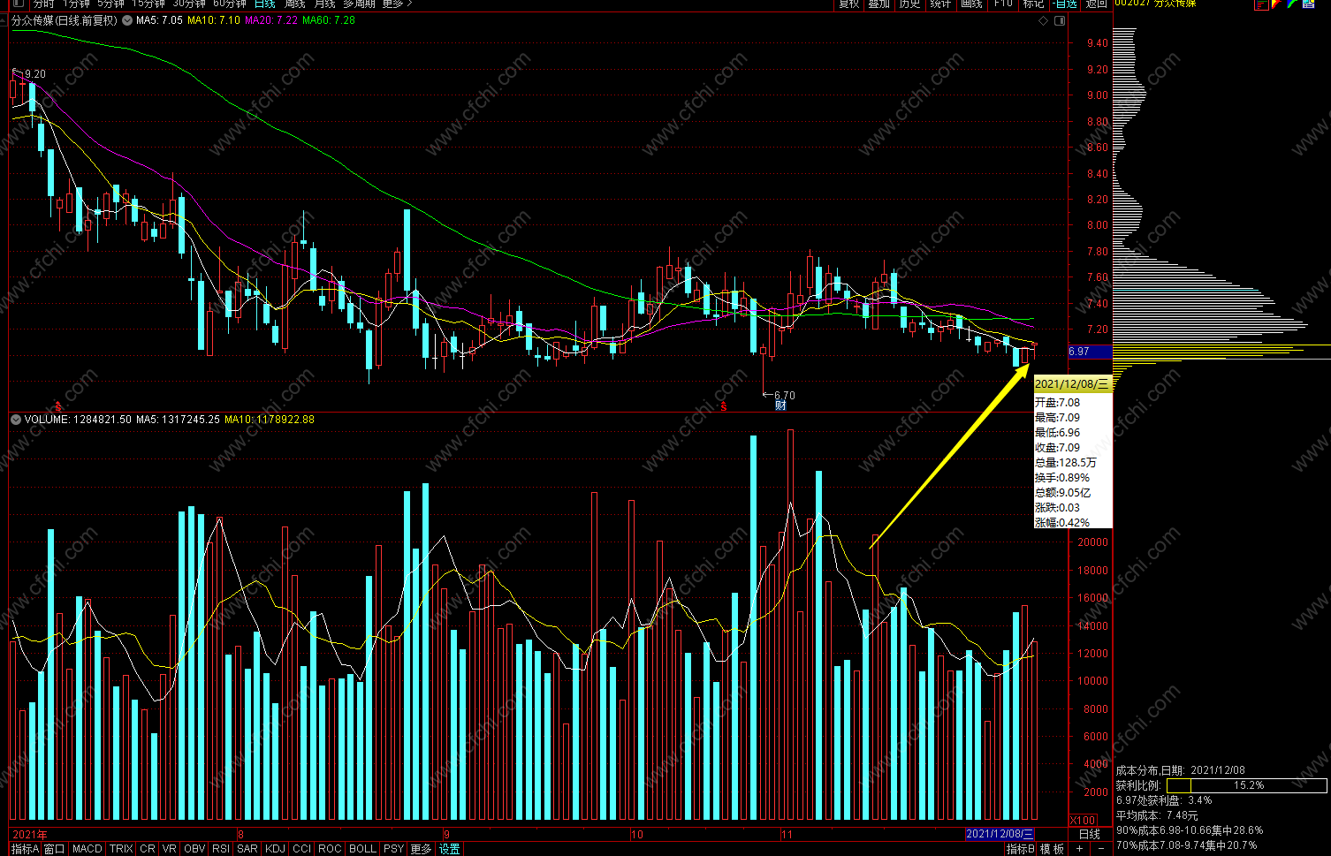Switch the indicator to TRIX
This screenshot has height=856, width=1331.
pyautogui.click(x=121, y=849)
